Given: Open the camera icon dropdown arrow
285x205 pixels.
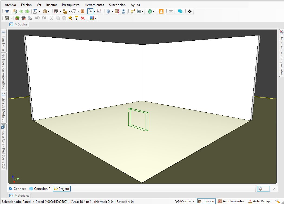Looking at the screenshot, I should coord(142,11).
